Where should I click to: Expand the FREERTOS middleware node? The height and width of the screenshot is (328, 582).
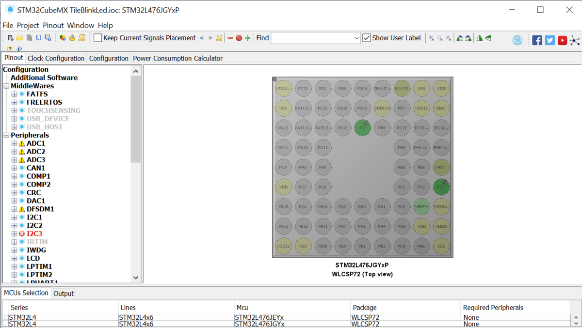pos(14,102)
